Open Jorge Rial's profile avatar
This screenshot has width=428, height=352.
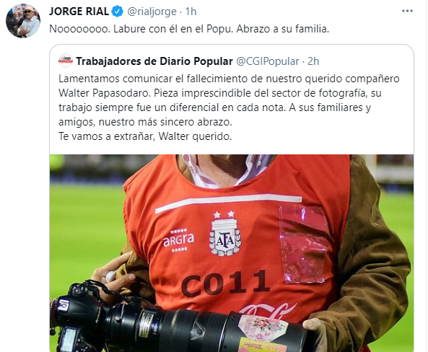pos(23,22)
